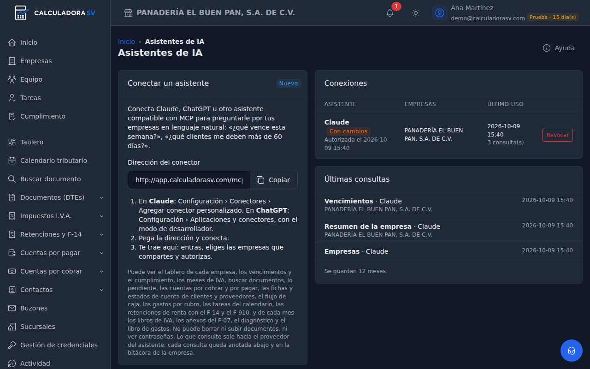Click the Tablero dashboard icon
Image resolution: width=590 pixels, height=369 pixels.
click(12, 142)
